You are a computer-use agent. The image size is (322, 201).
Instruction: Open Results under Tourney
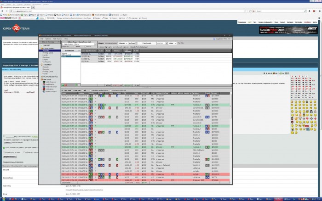click(46, 67)
